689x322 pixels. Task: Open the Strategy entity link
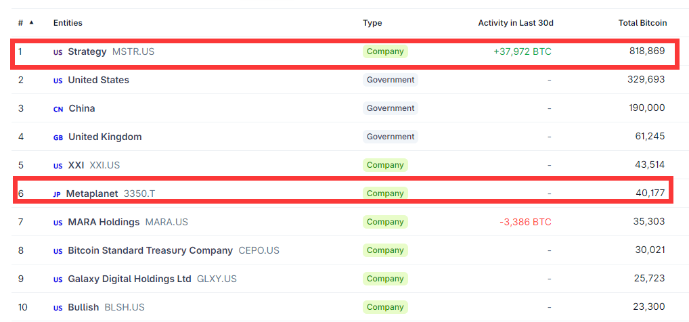tap(87, 52)
